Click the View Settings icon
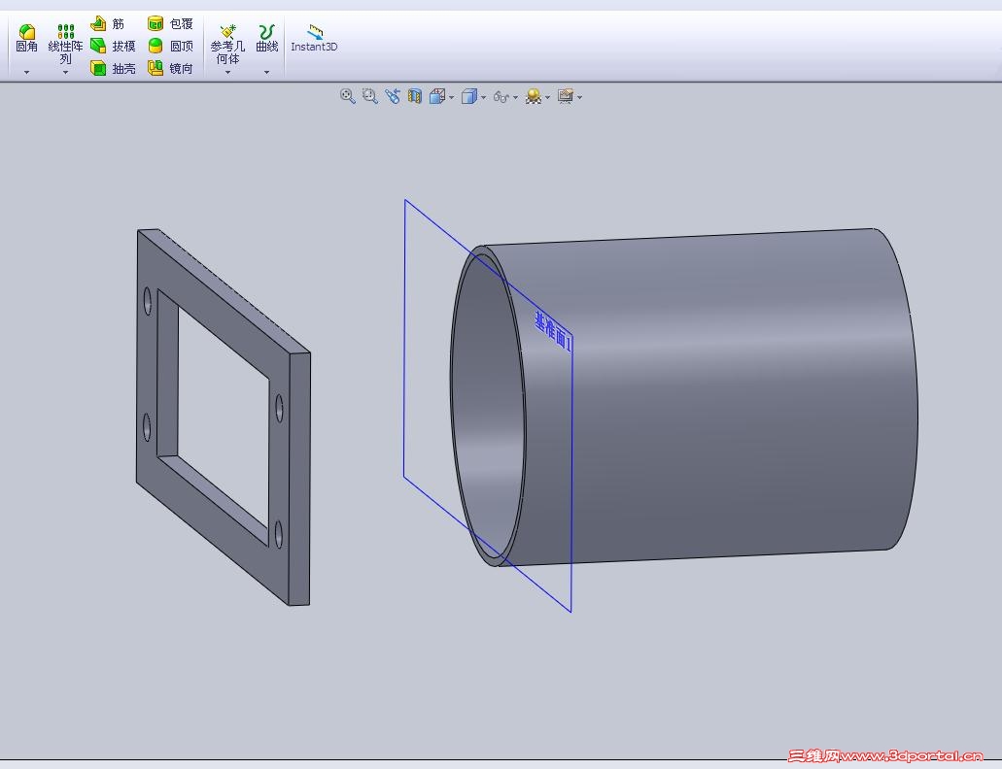Image resolution: width=1002 pixels, height=769 pixels. coord(566,96)
